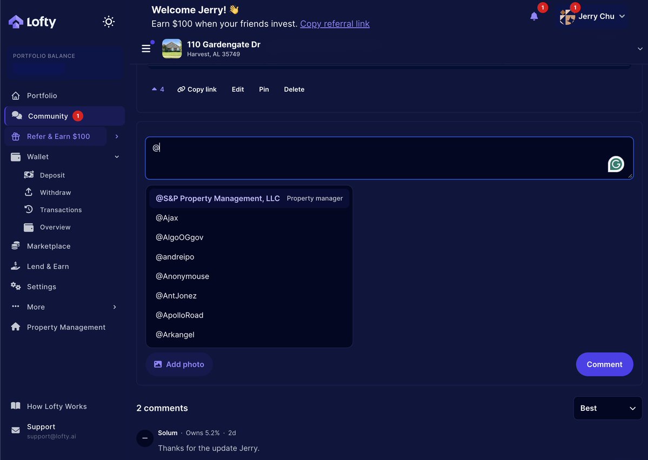The height and width of the screenshot is (460, 648).
Task: Click the Portfolio home icon
Action: 16,96
